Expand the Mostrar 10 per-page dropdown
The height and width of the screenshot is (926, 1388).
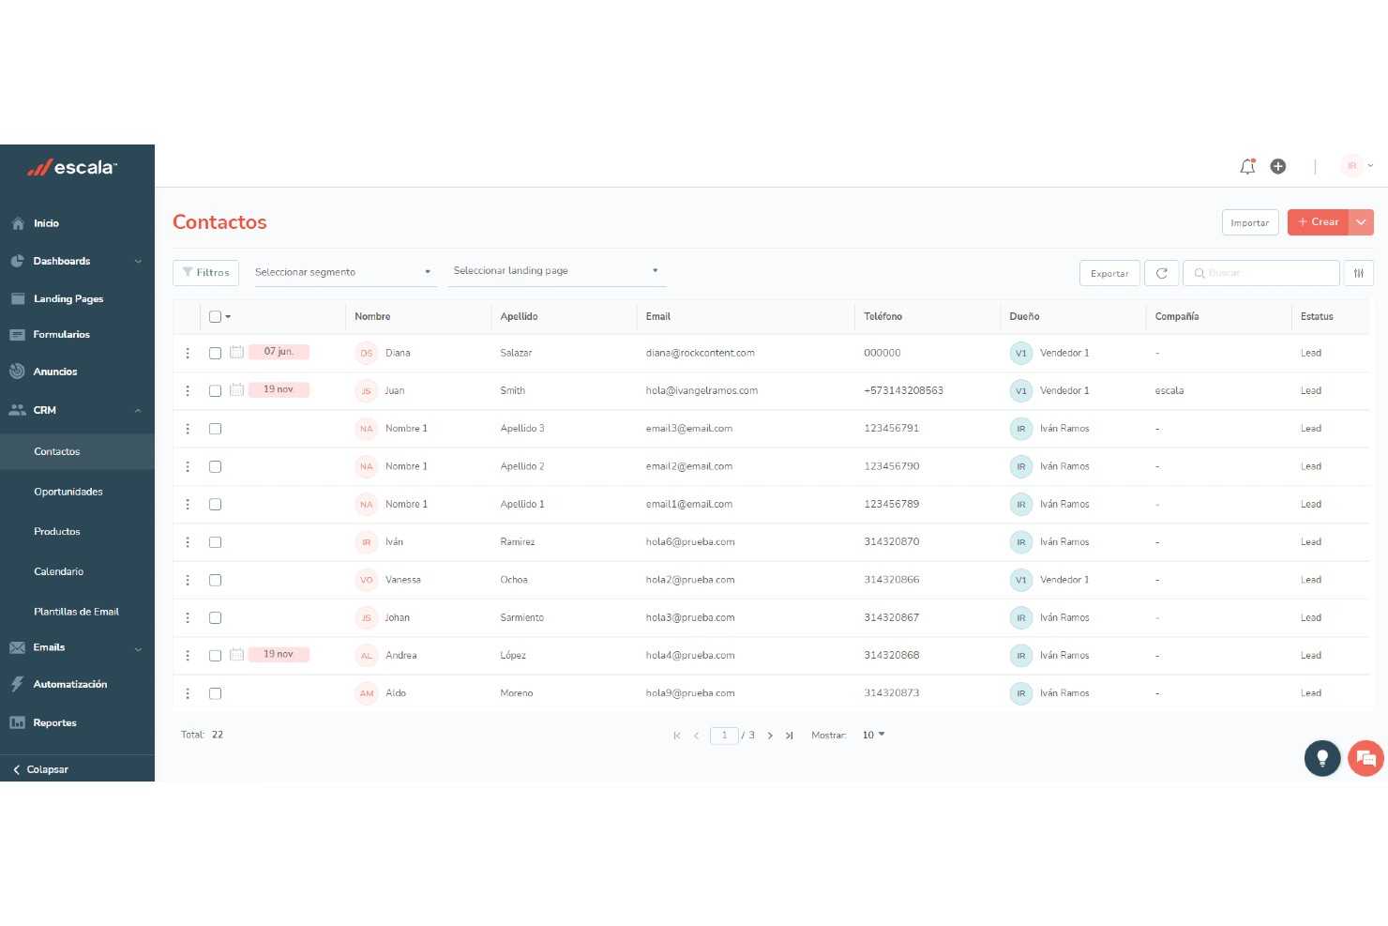871,735
